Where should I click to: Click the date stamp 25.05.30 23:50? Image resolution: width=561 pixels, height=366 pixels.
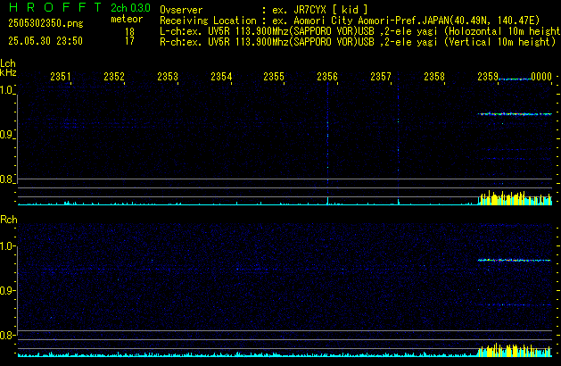45,41
